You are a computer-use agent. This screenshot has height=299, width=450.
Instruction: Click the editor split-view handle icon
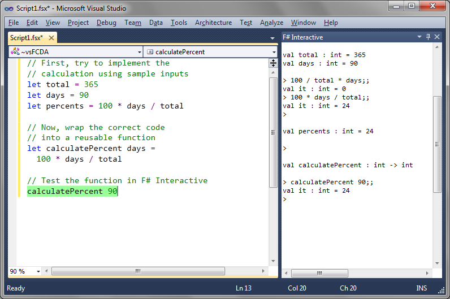tap(273, 63)
